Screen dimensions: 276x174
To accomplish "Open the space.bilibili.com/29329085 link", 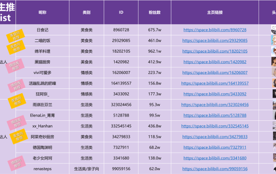I will click(x=215, y=41).
